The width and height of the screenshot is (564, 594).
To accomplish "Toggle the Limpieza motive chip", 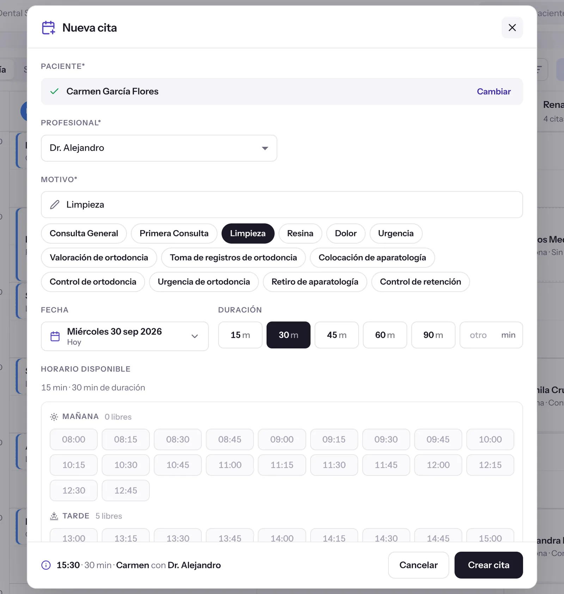I will (x=248, y=234).
